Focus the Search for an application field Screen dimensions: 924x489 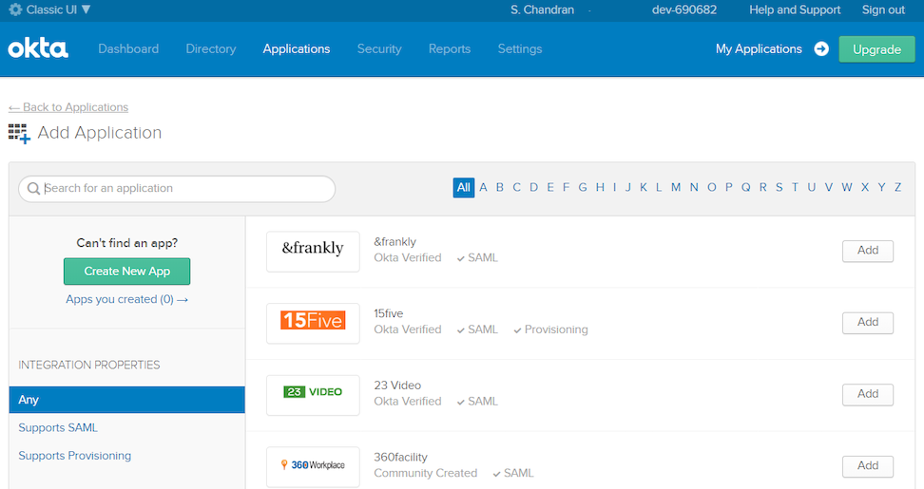[x=185, y=189]
